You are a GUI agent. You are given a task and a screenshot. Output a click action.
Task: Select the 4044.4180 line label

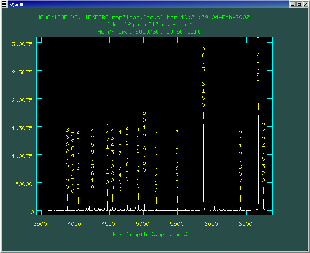(78, 162)
